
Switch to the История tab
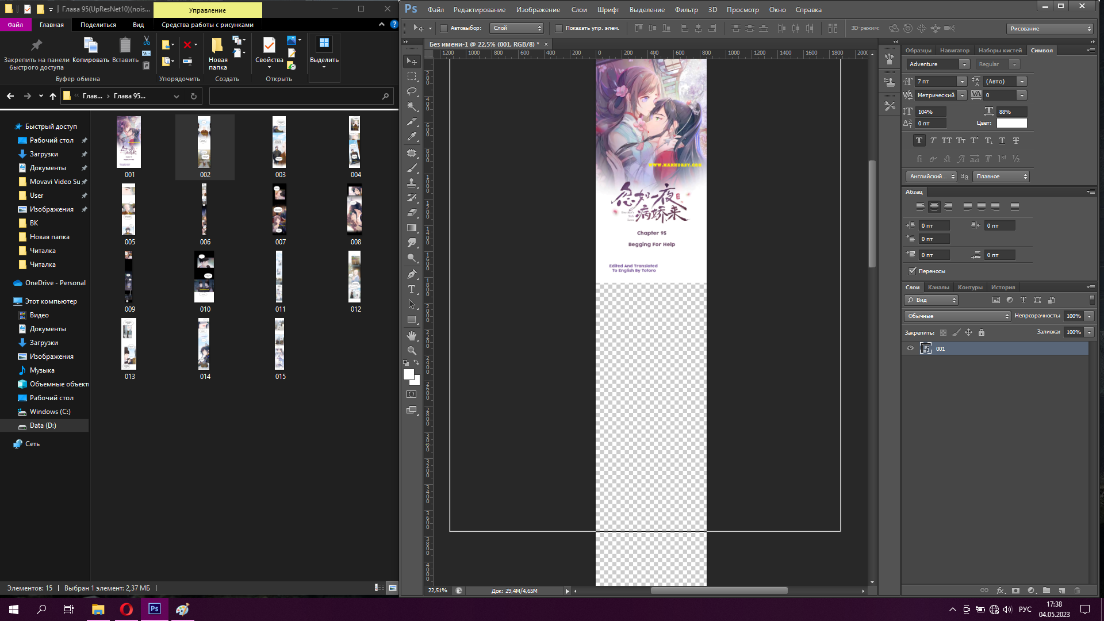[x=1003, y=287]
